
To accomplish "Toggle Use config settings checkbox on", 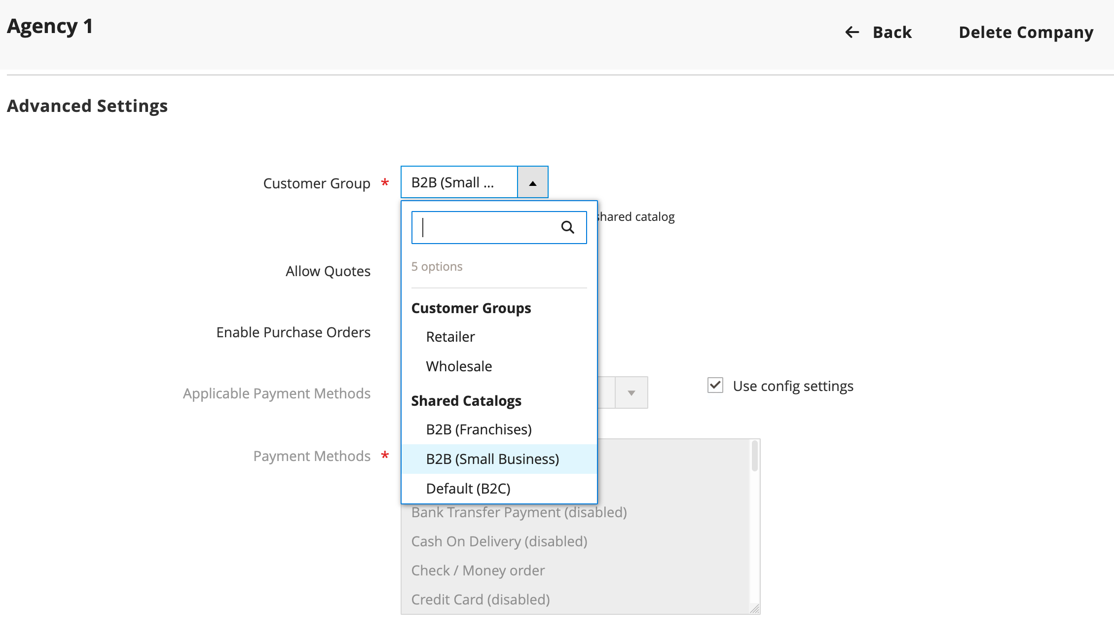I will click(x=715, y=385).
